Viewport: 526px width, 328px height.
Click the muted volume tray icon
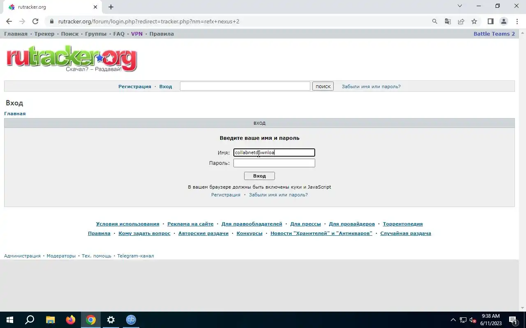tap(473, 320)
